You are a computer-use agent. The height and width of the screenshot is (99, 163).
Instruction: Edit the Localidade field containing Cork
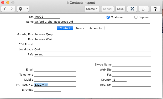(x=92, y=49)
